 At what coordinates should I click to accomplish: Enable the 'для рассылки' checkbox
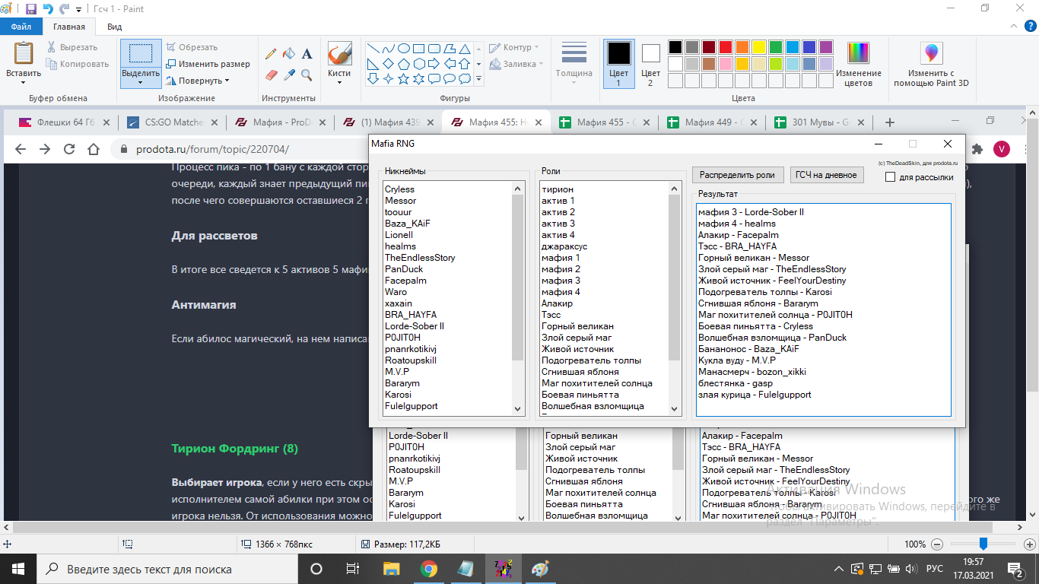890,177
